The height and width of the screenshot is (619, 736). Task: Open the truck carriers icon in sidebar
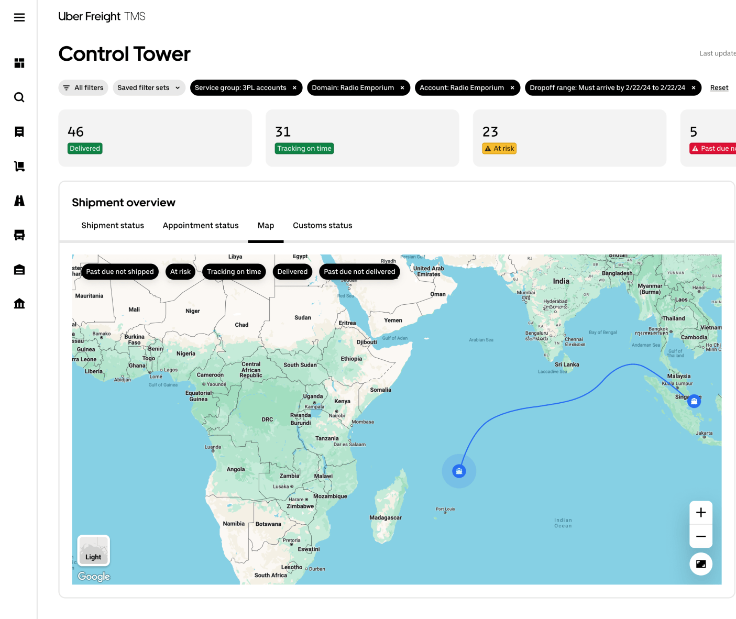(19, 235)
